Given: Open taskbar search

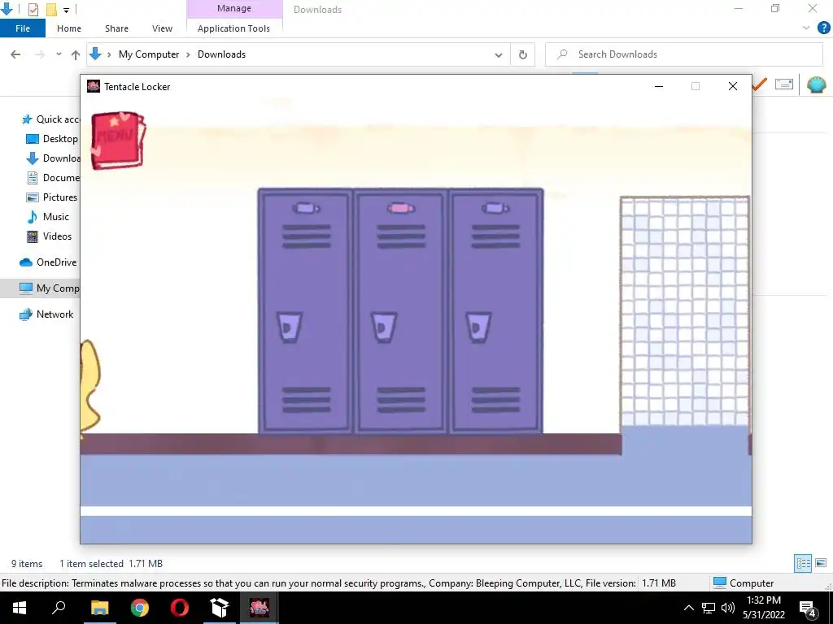Looking at the screenshot, I should pos(59,608).
